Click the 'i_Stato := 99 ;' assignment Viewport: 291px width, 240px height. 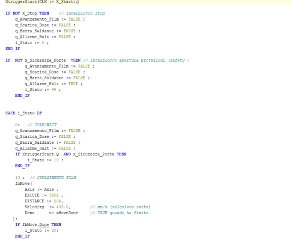click(43, 89)
